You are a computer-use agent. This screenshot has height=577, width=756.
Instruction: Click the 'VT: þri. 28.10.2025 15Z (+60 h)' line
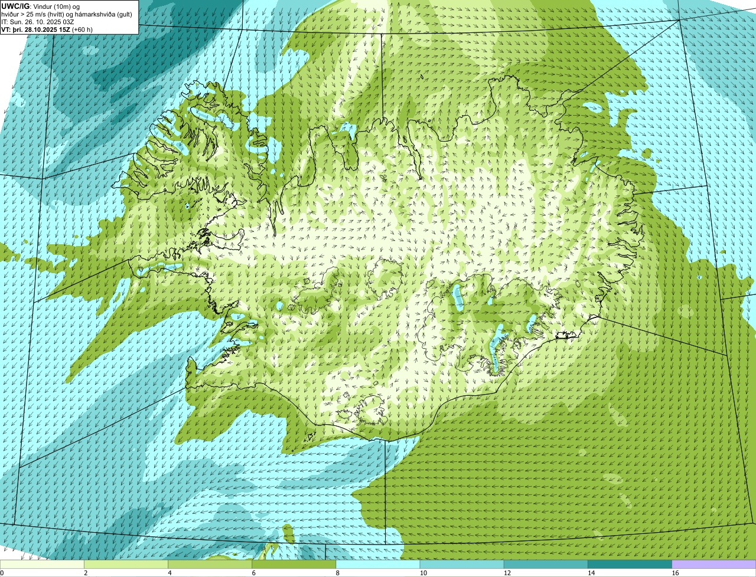(x=47, y=29)
